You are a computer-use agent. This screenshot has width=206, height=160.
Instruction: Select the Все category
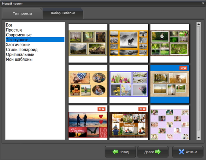coord(35,25)
